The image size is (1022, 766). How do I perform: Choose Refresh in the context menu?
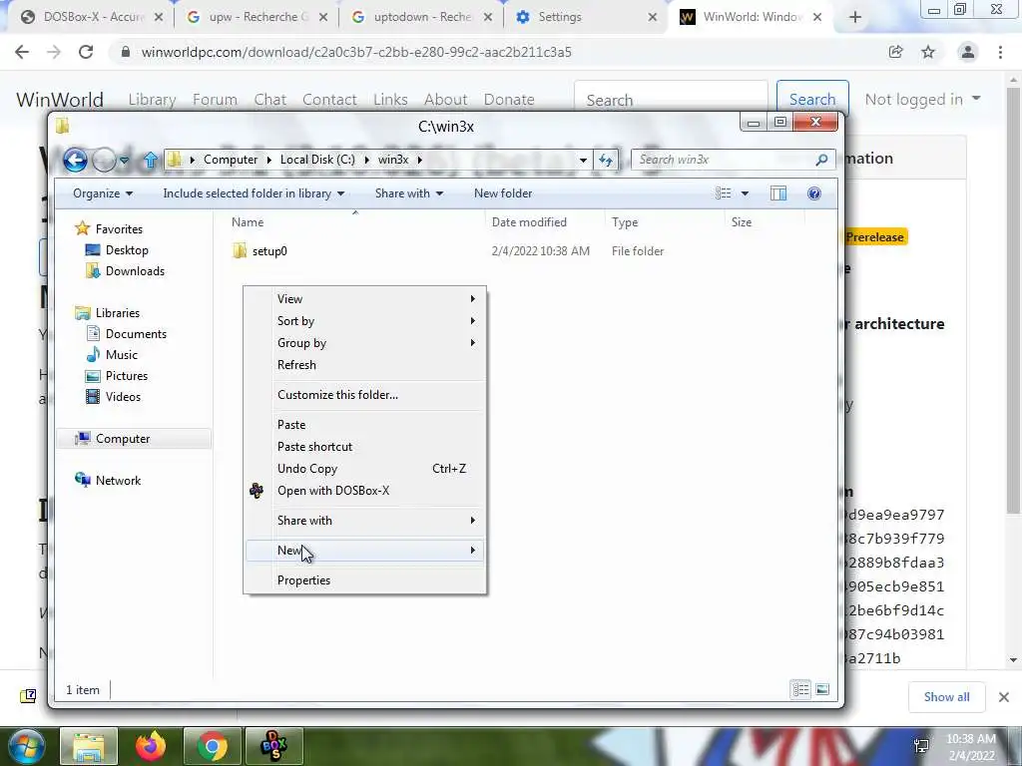(x=365, y=365)
